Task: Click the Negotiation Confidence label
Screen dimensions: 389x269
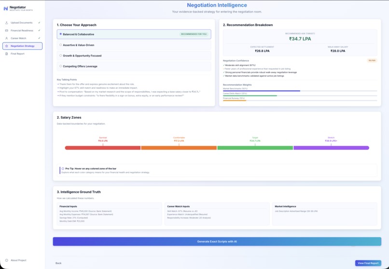Action: tap(236, 61)
